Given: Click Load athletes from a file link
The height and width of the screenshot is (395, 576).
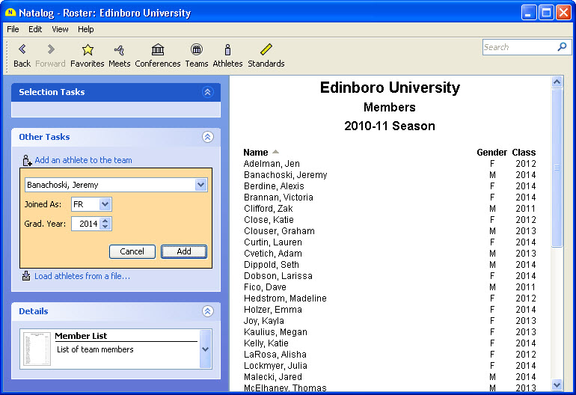Looking at the screenshot, I should pos(82,276).
